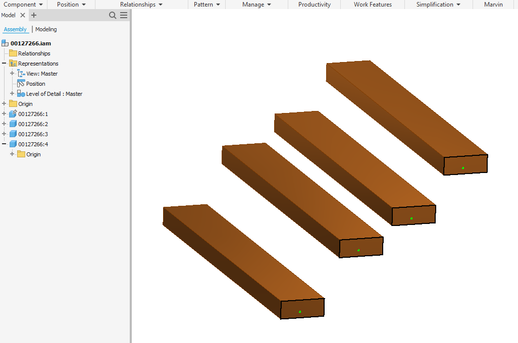Click the Representations panel icon

point(14,63)
